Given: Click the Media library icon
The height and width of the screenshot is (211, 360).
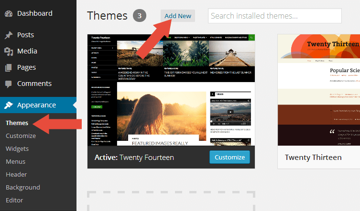Looking at the screenshot, I should pos(8,52).
